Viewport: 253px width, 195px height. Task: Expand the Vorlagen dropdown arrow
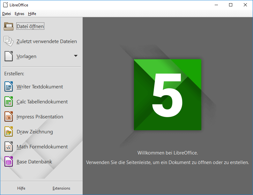pyautogui.click(x=76, y=56)
